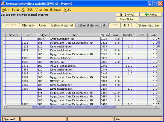Click MPS cell 2439

pos(29,50)
